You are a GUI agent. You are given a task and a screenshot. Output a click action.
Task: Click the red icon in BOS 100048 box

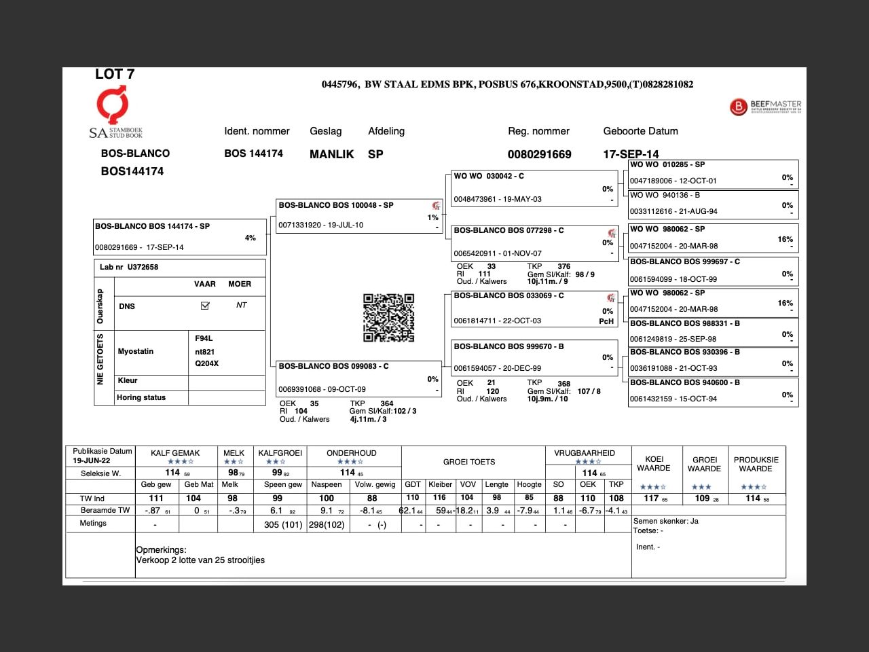[x=436, y=206]
